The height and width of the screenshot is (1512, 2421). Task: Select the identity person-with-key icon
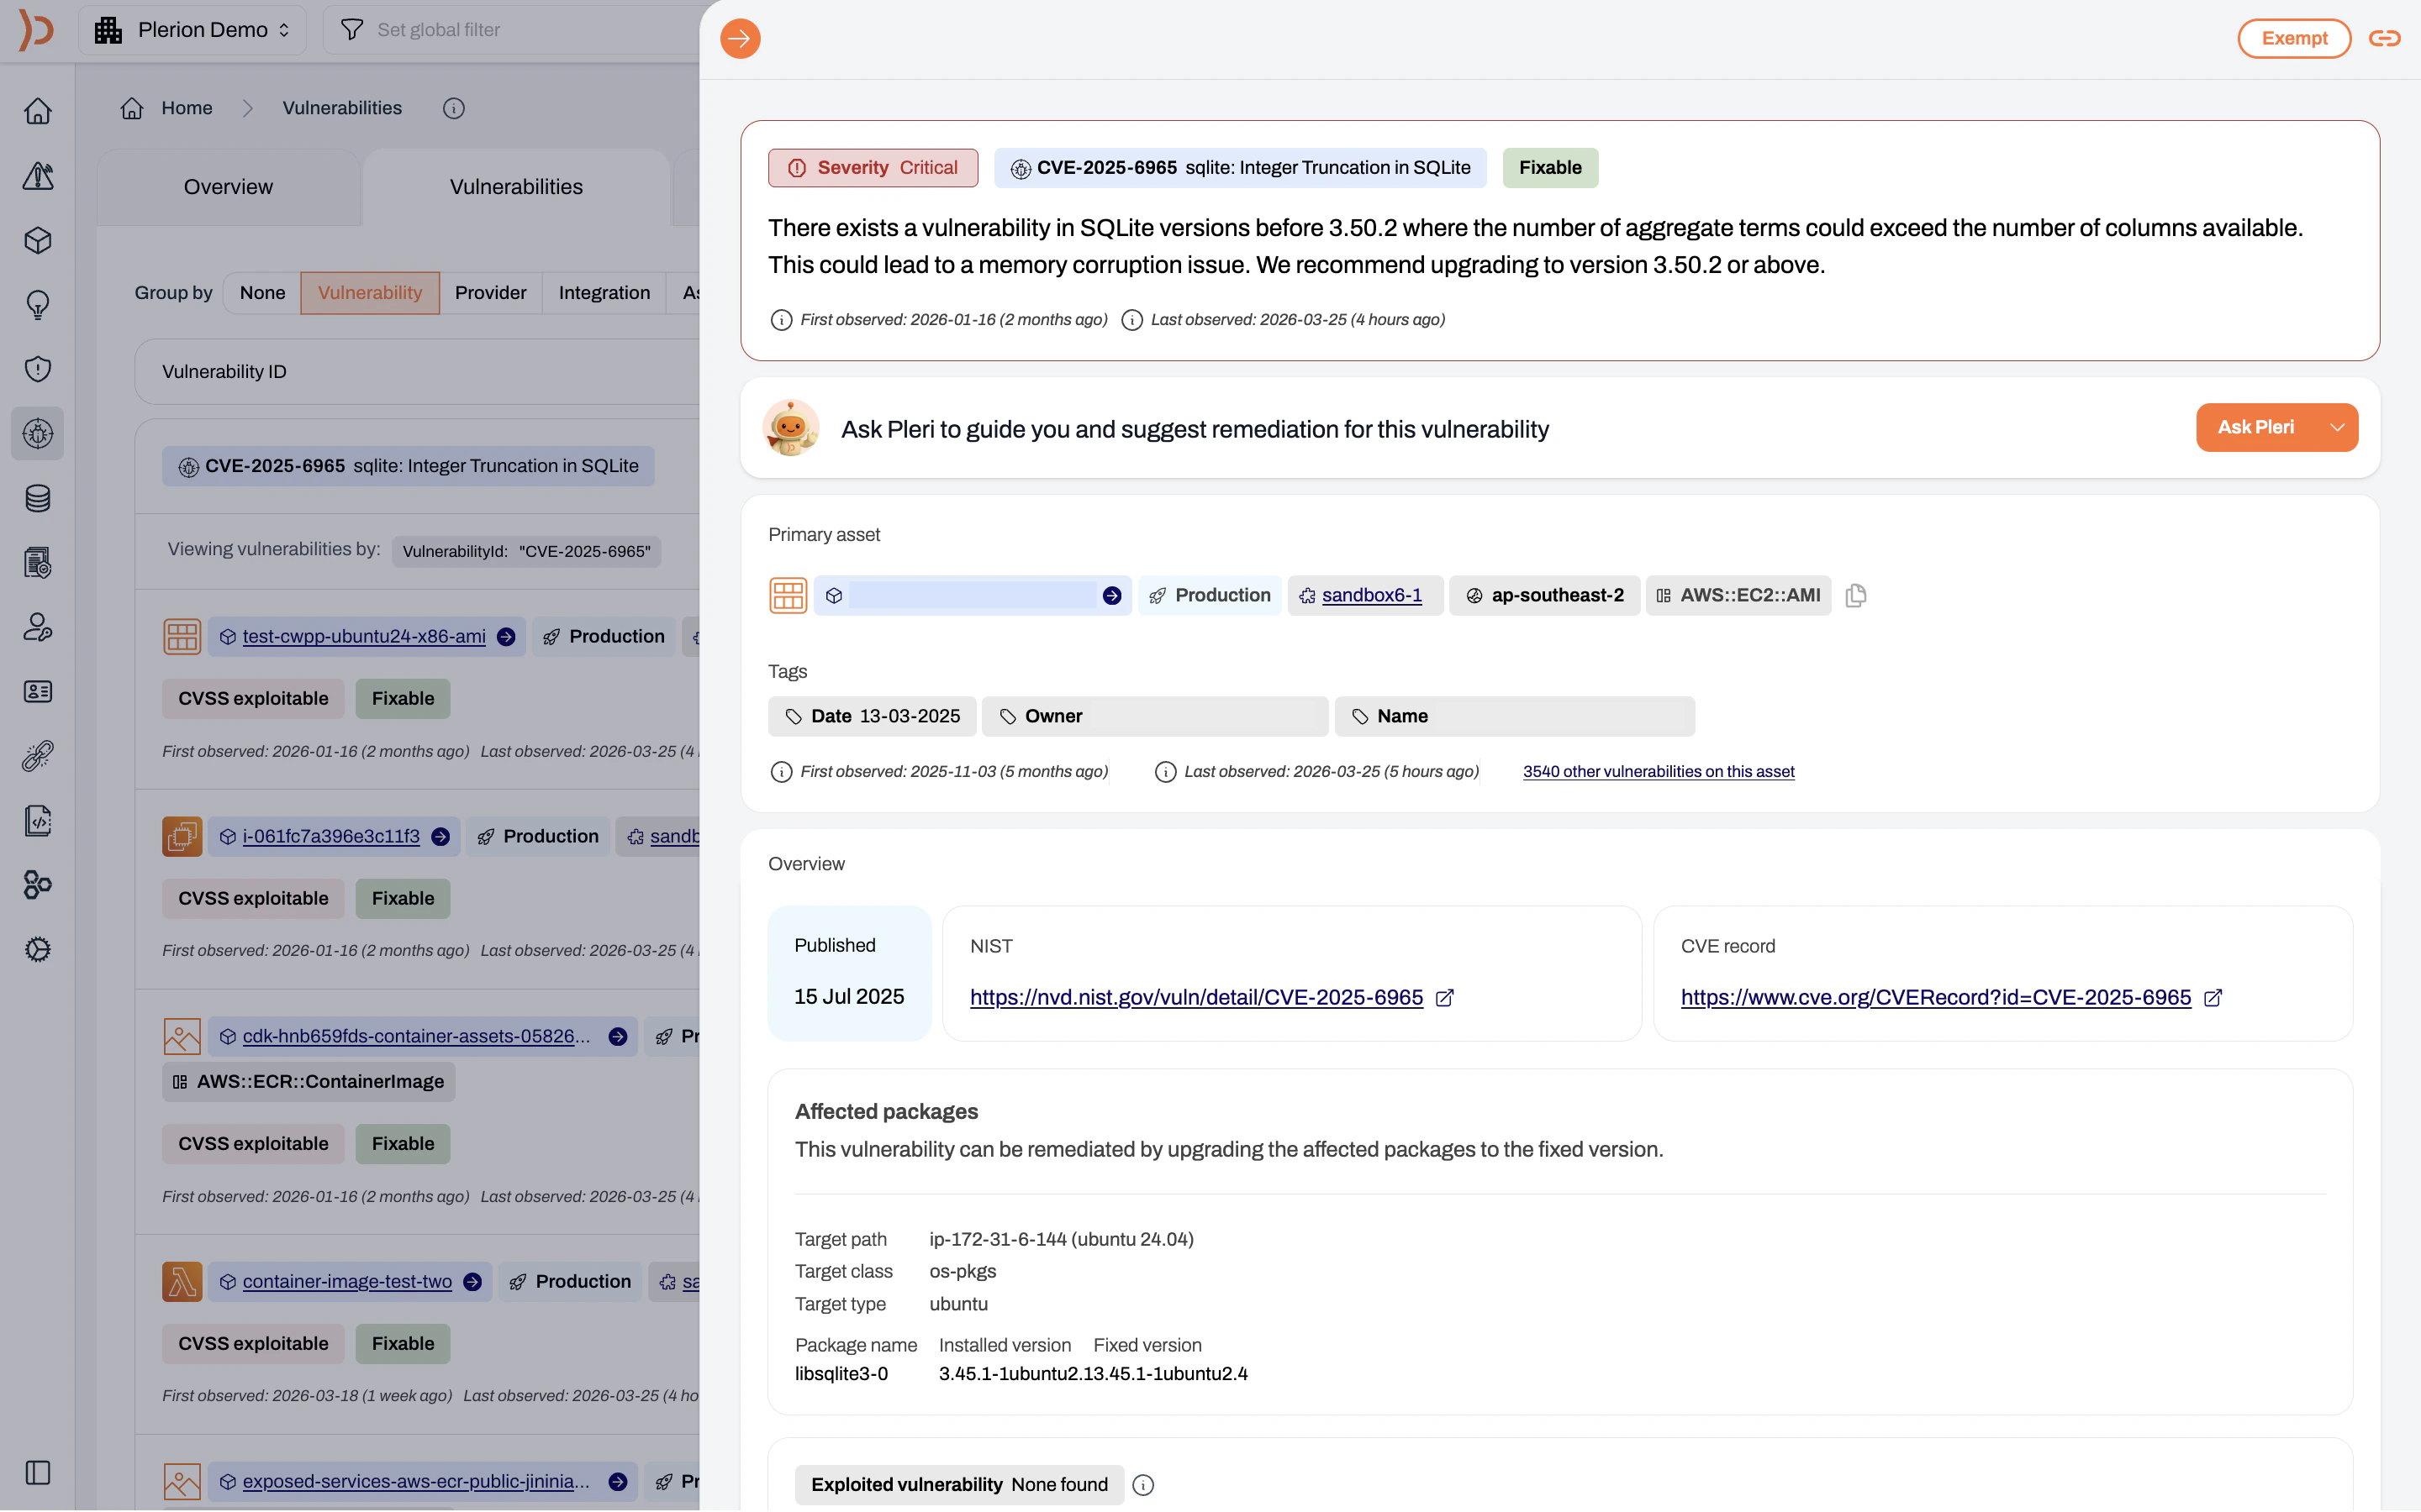coord(37,628)
